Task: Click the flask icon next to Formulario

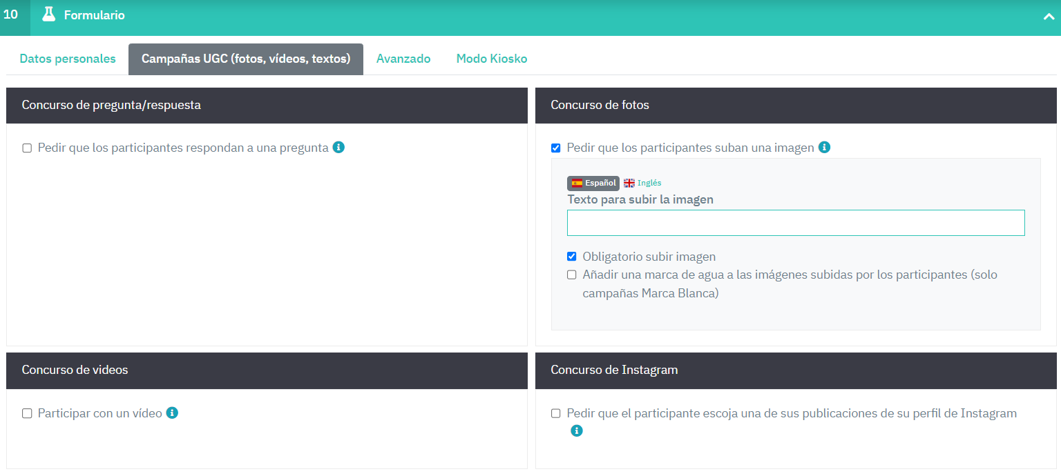Action: tap(48, 14)
